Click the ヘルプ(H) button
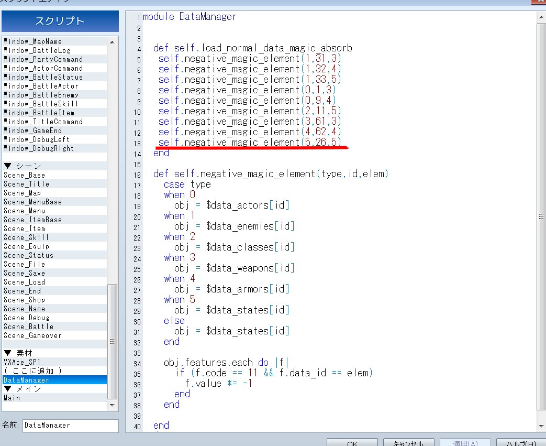 (x=521, y=443)
